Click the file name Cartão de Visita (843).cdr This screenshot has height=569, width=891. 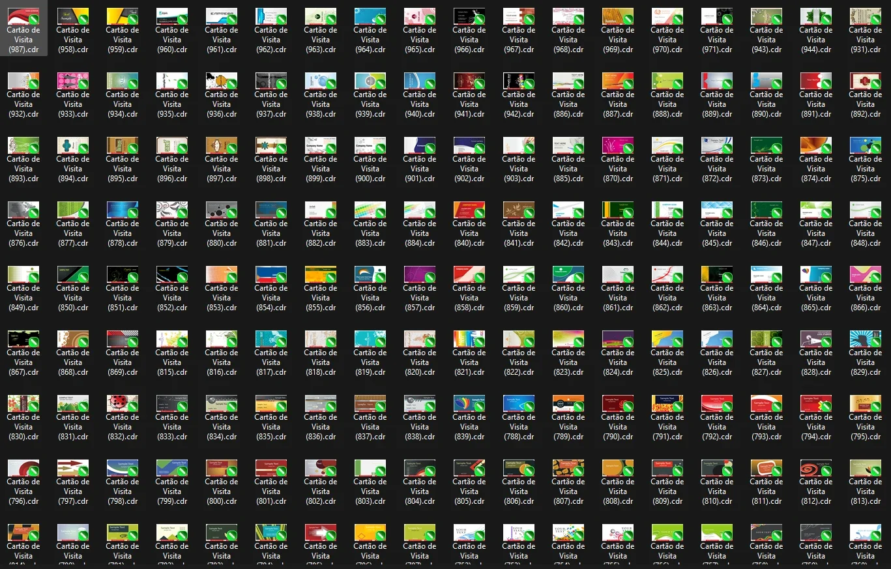(x=618, y=233)
